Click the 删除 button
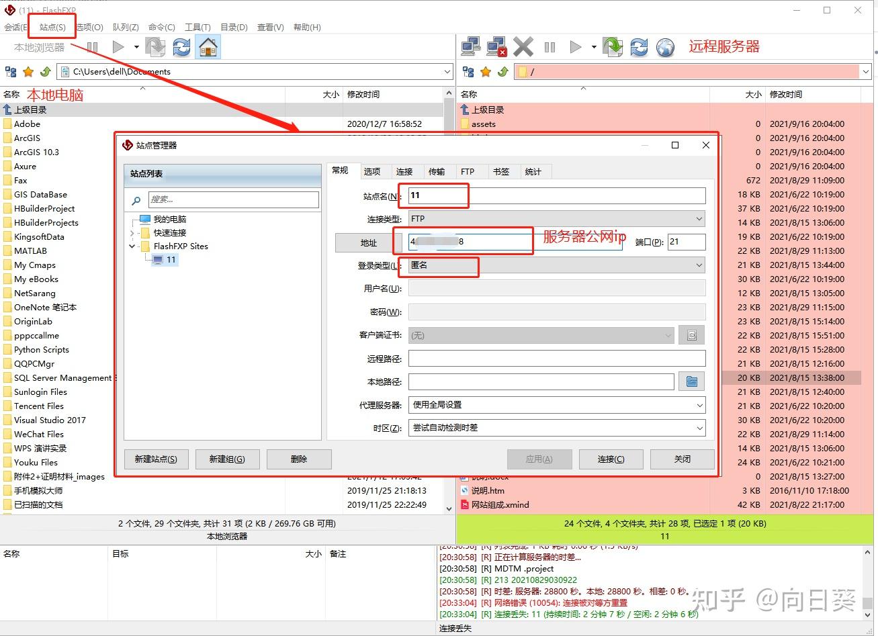Screen dimensions: 878x636 299,459
